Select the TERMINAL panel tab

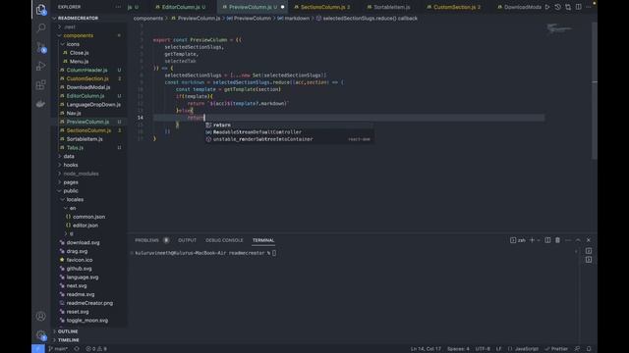263,240
